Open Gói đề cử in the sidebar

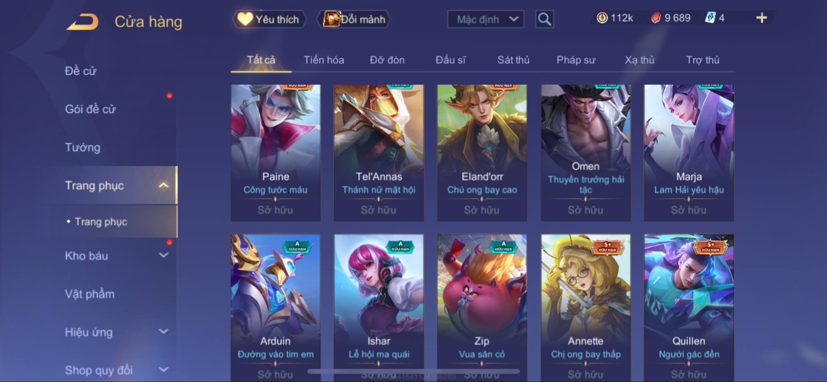tap(90, 109)
